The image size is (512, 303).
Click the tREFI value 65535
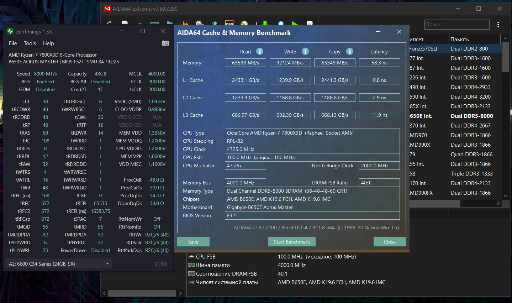pyautogui.click(x=100, y=203)
